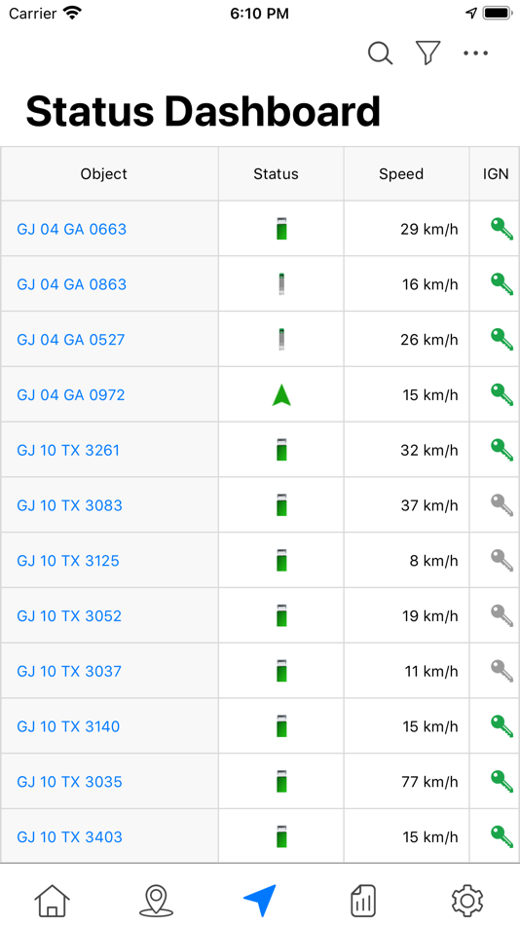Tap status icon for GJ 10 TX 3261
The image size is (520, 925).
[x=281, y=450]
